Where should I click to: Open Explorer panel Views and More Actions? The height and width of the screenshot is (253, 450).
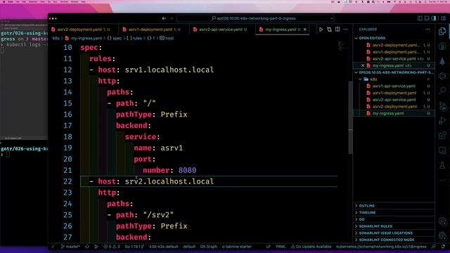click(427, 30)
